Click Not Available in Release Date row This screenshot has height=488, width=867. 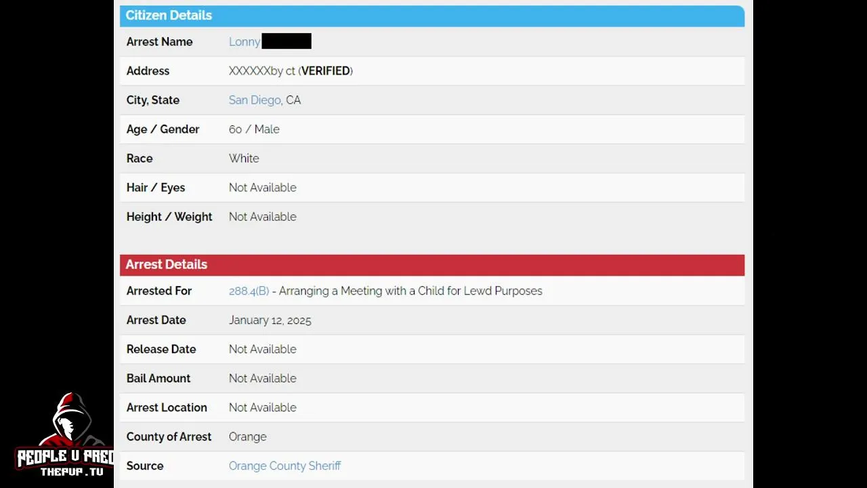click(262, 349)
